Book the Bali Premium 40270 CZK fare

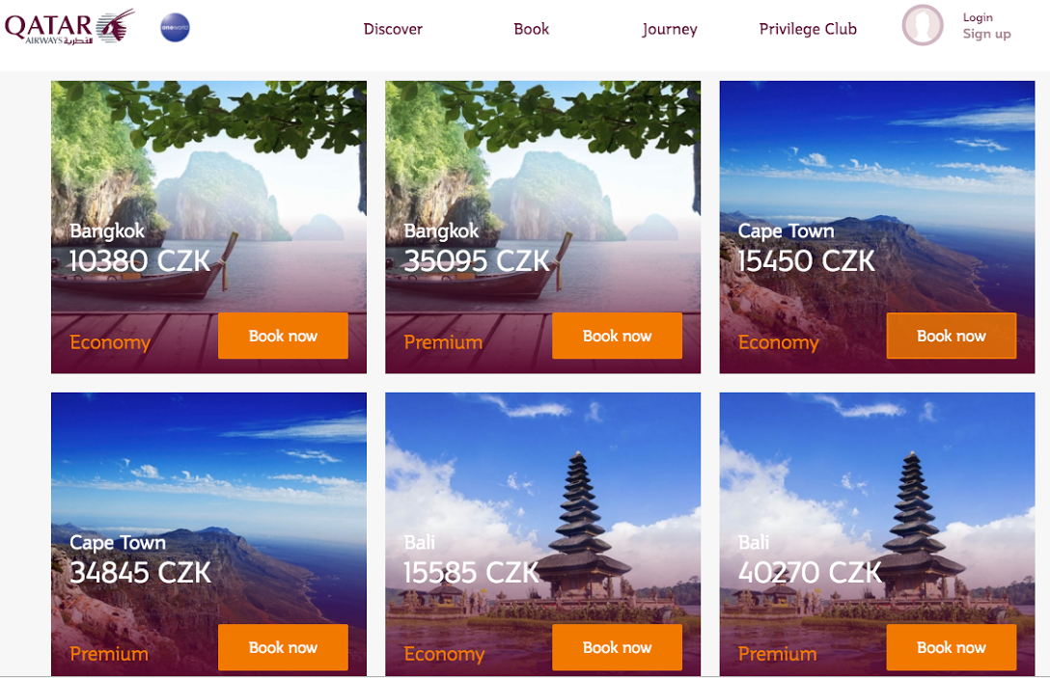[951, 647]
